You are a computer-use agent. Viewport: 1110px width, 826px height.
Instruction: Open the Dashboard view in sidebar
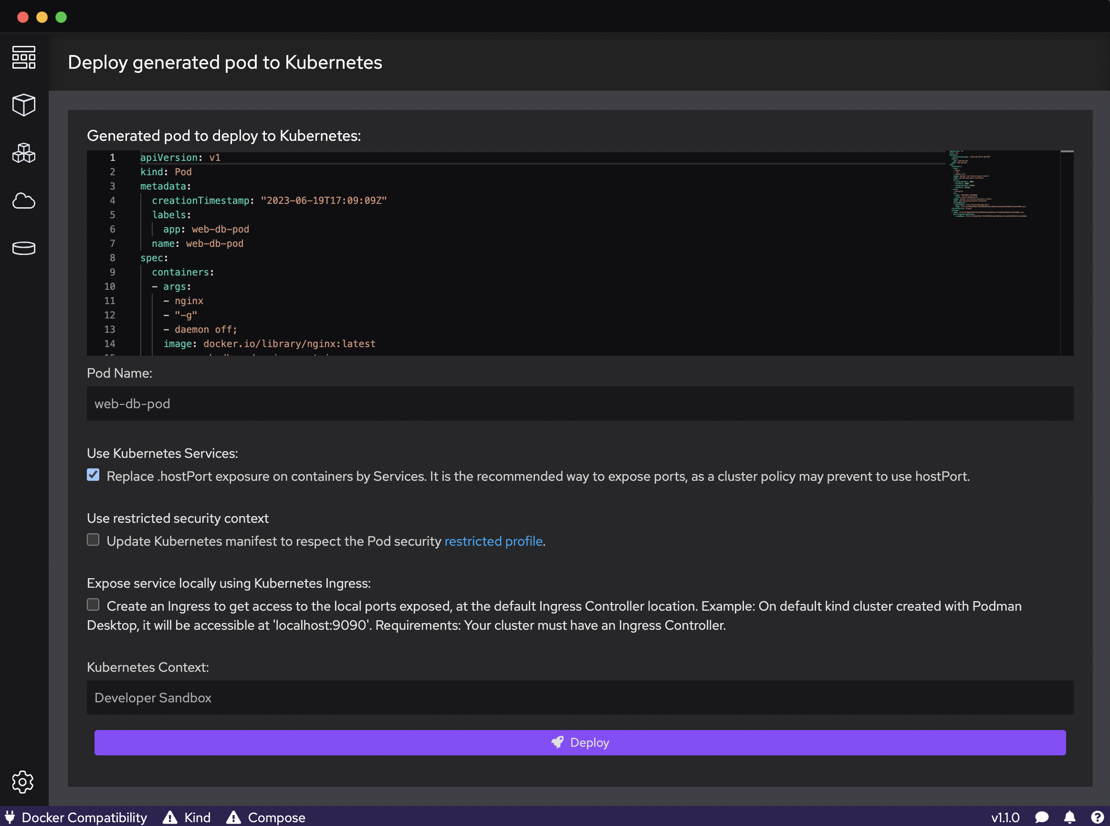point(23,57)
